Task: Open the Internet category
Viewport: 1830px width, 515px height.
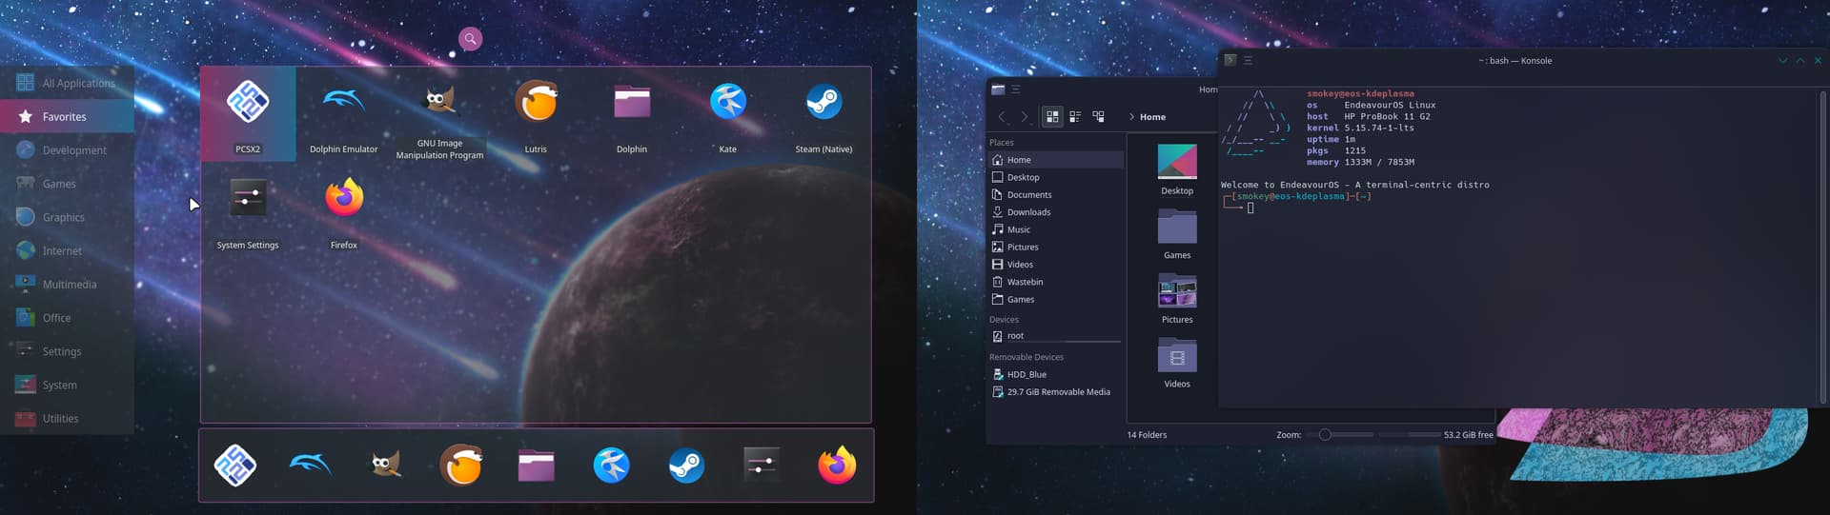Action: click(67, 250)
